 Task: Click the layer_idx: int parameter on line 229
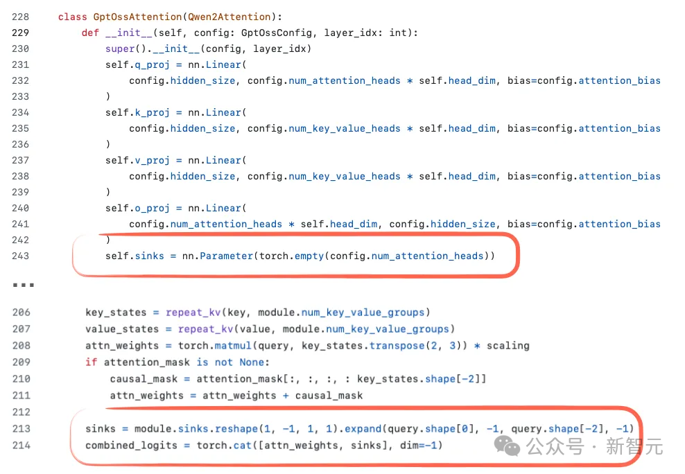click(x=365, y=33)
